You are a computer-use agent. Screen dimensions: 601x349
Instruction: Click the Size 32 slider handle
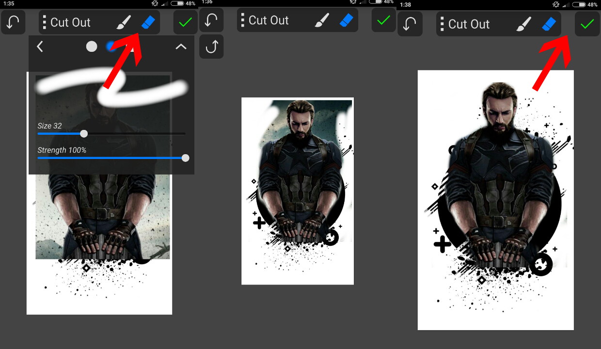click(84, 134)
